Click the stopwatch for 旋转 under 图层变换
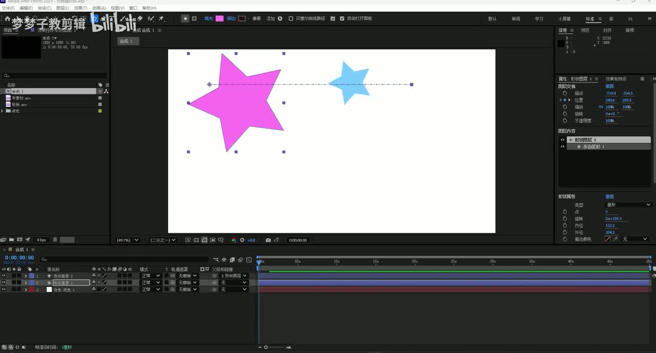656x353 pixels. click(565, 114)
